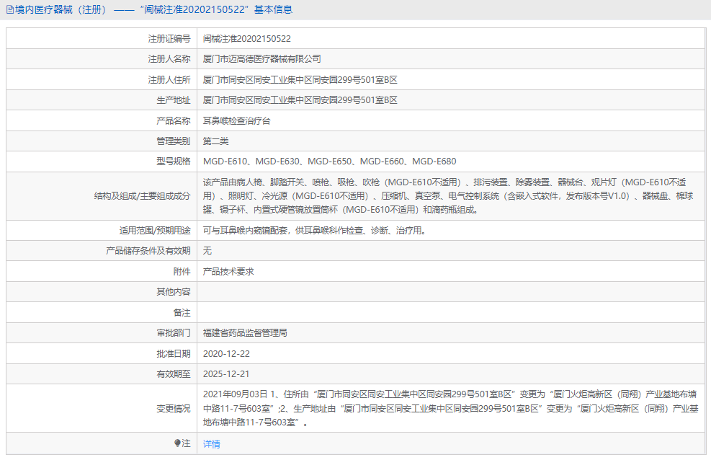Click the 产品名称 row label
The image size is (711, 460).
(173, 120)
